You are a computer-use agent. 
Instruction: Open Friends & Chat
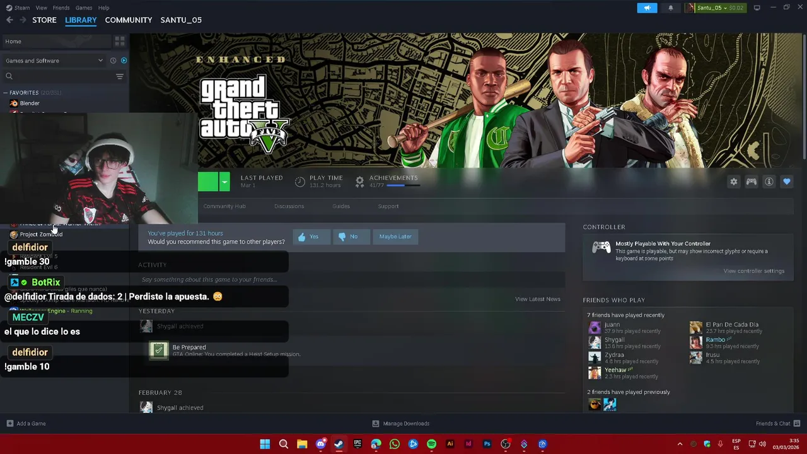[778, 424]
